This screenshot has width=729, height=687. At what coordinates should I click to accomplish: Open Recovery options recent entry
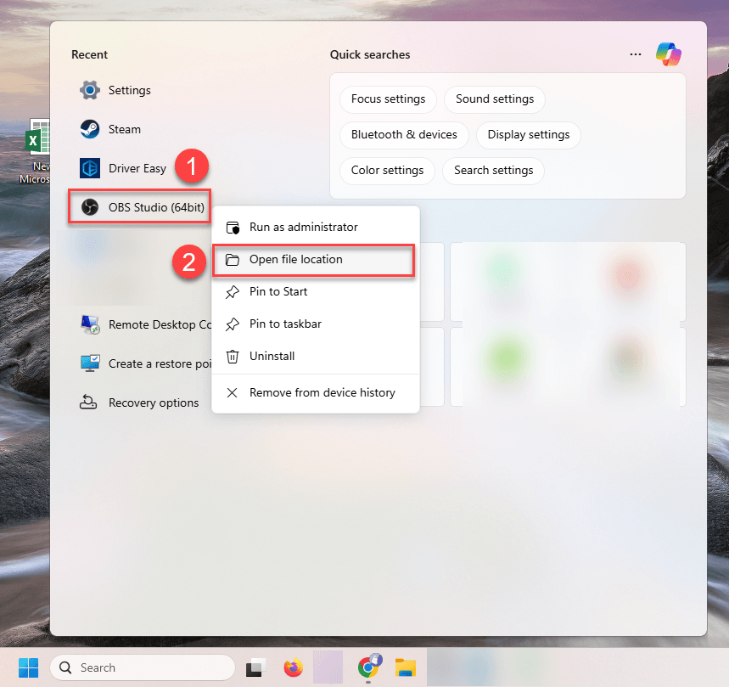coord(139,403)
